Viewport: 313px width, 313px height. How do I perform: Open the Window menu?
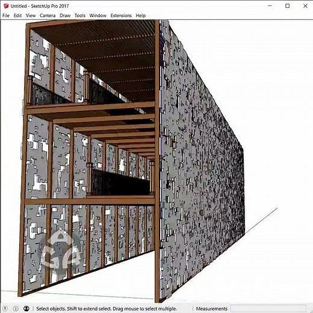(x=98, y=16)
